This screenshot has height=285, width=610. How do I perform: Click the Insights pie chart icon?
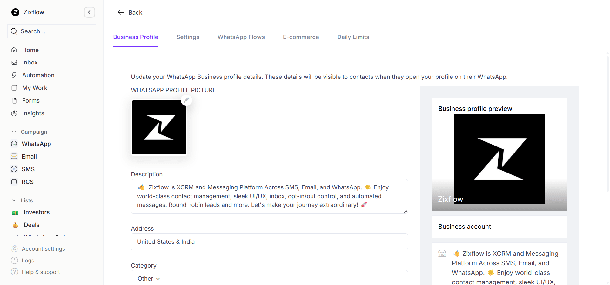pos(14,113)
